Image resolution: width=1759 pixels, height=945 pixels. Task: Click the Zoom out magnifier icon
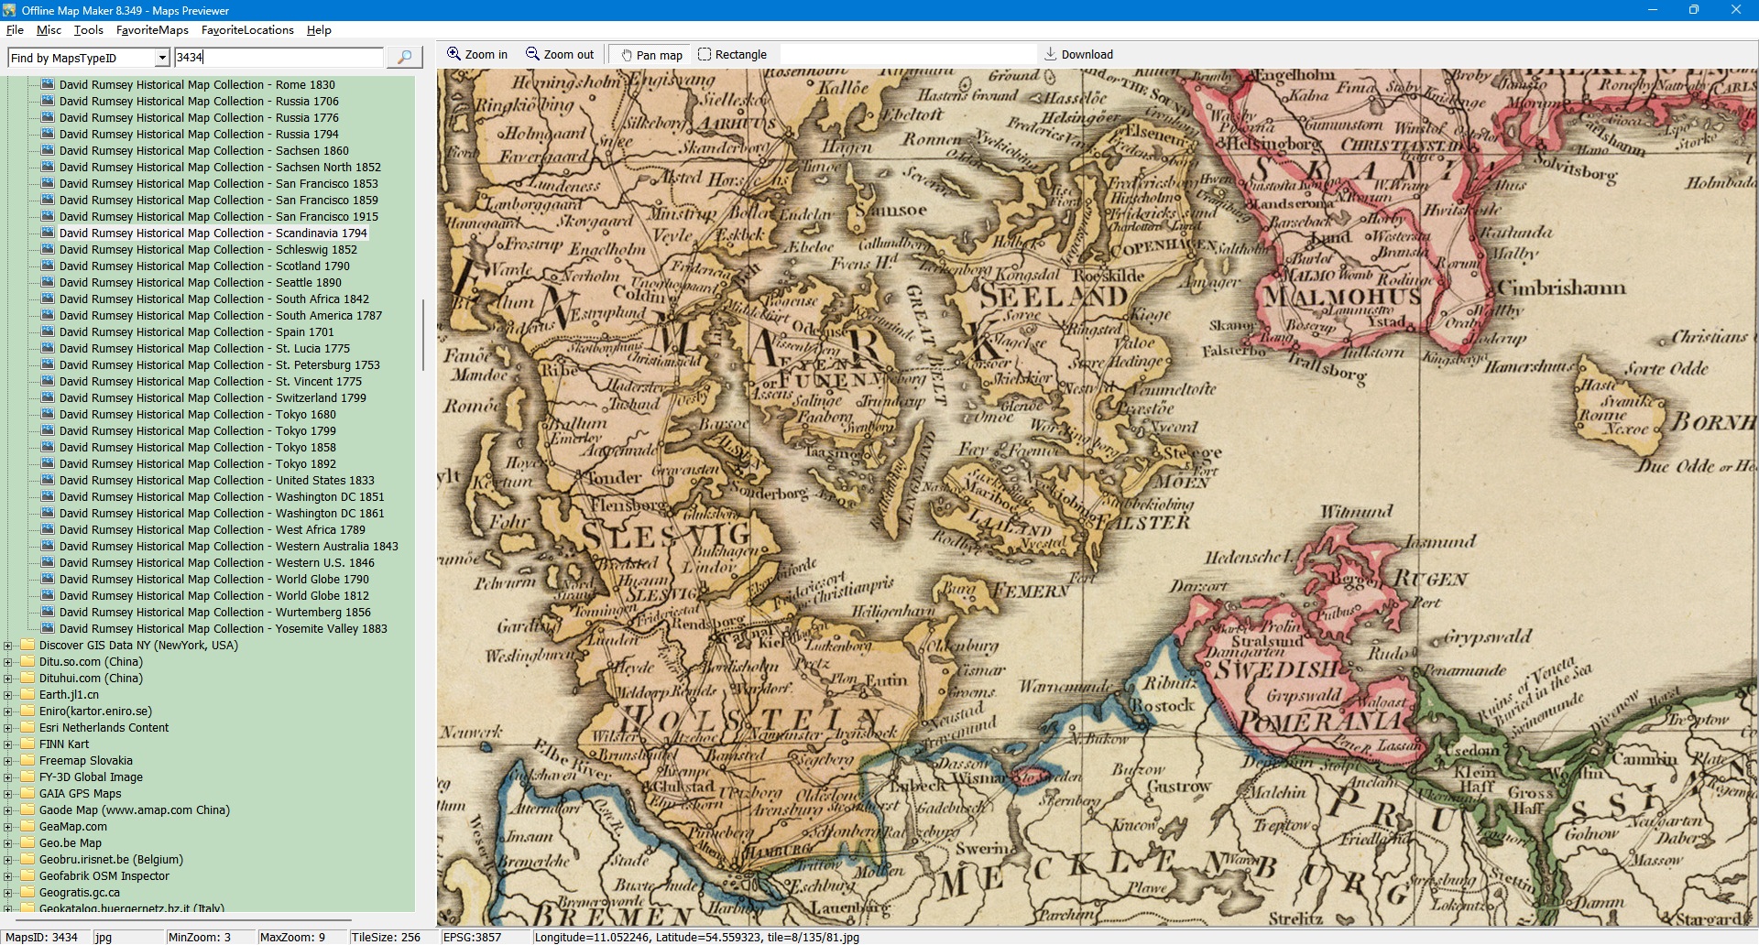click(532, 54)
